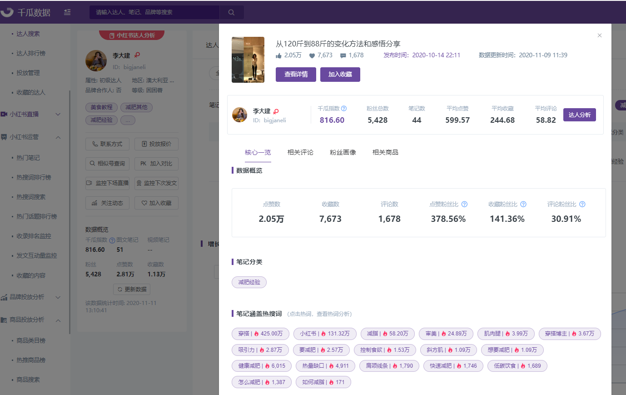Click 品牌投放分析 chart icon in sidebar

tap(4, 297)
